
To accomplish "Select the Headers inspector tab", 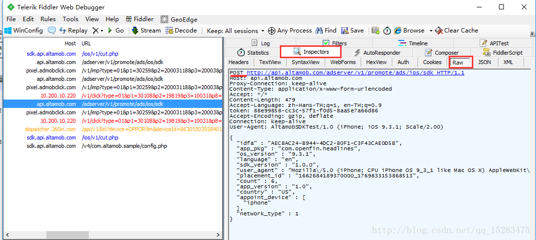I will [238, 62].
